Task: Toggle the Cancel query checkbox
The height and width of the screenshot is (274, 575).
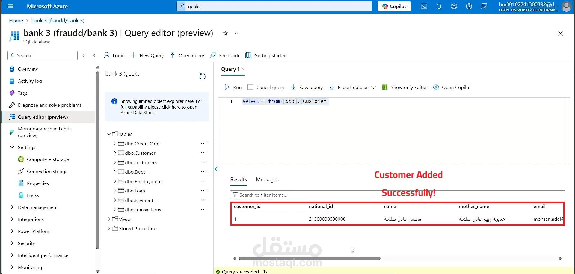Action: coord(250,87)
